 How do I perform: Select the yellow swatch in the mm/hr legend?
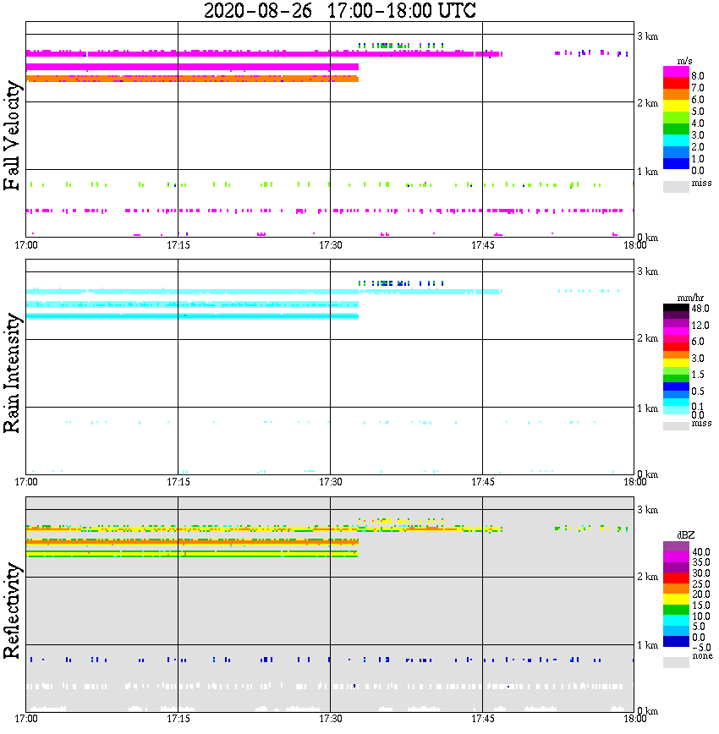pyautogui.click(x=676, y=363)
